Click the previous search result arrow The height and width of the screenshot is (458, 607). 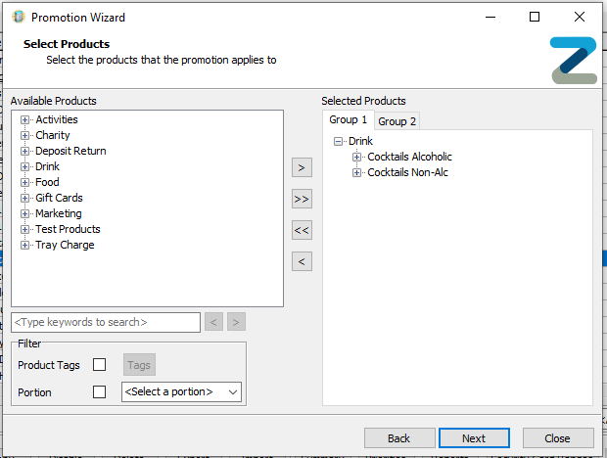[x=213, y=322]
